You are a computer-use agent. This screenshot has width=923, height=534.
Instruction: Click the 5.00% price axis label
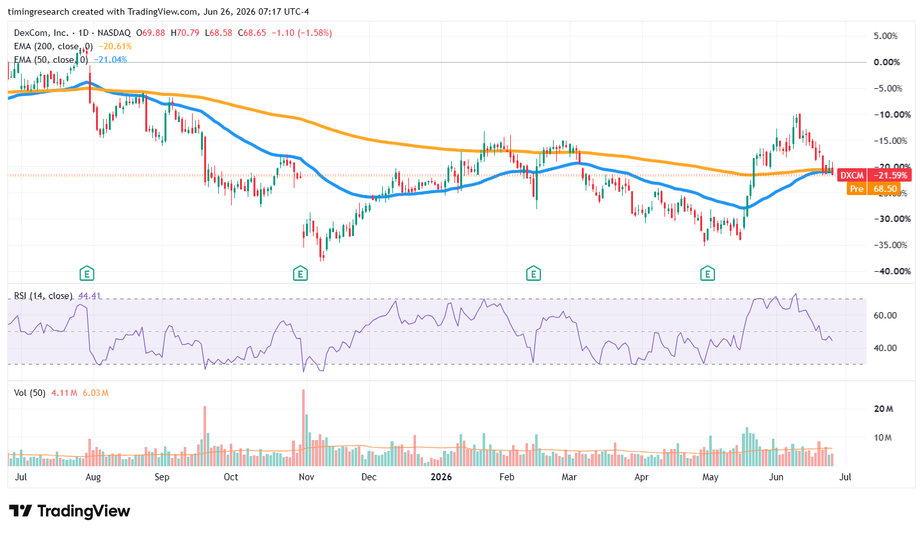point(886,36)
